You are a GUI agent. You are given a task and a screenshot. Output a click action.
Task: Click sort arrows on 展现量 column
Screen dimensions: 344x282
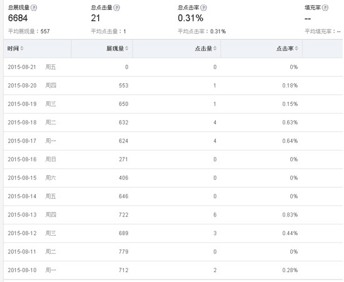pos(127,48)
